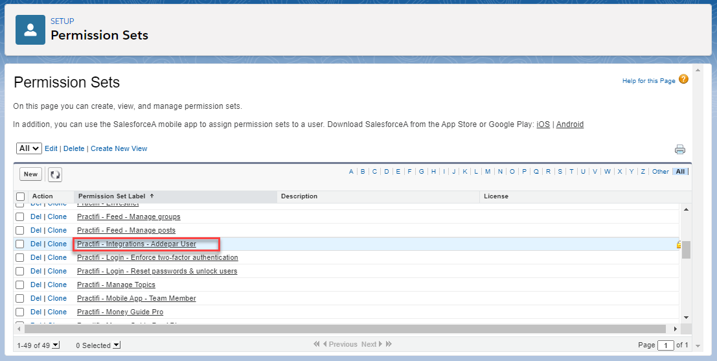717x361 pixels.
Task: Click the New button
Action: click(30, 174)
